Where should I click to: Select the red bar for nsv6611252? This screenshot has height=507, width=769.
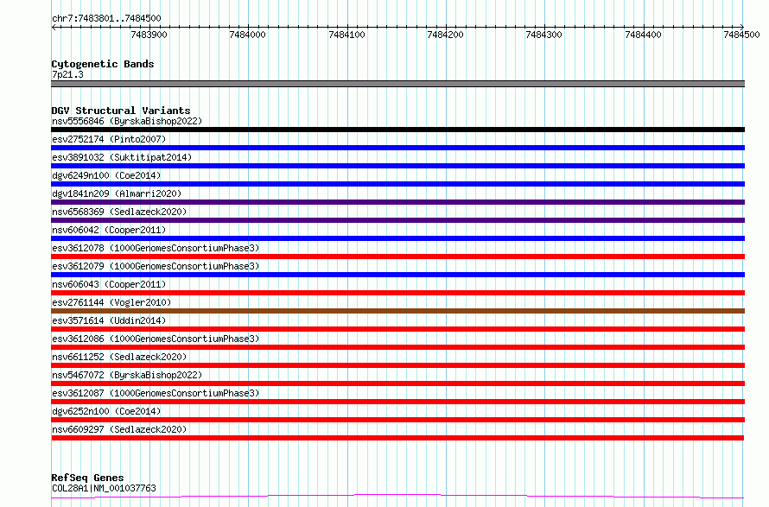(397, 365)
